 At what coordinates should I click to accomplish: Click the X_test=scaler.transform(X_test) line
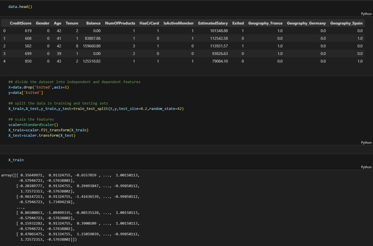pos(42,135)
